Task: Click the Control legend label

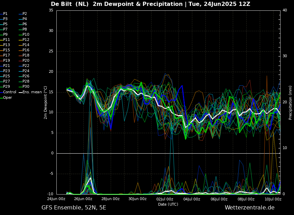Action: (x=10, y=92)
